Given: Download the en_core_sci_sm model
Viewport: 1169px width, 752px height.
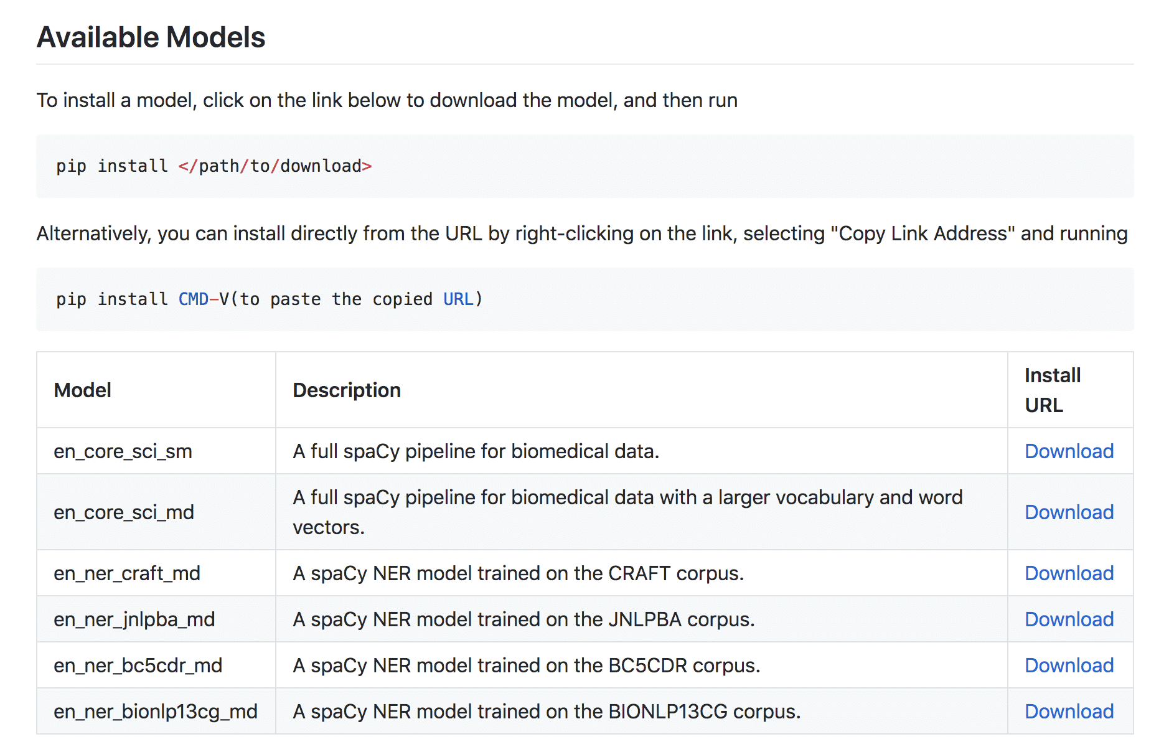Looking at the screenshot, I should 1069,451.
